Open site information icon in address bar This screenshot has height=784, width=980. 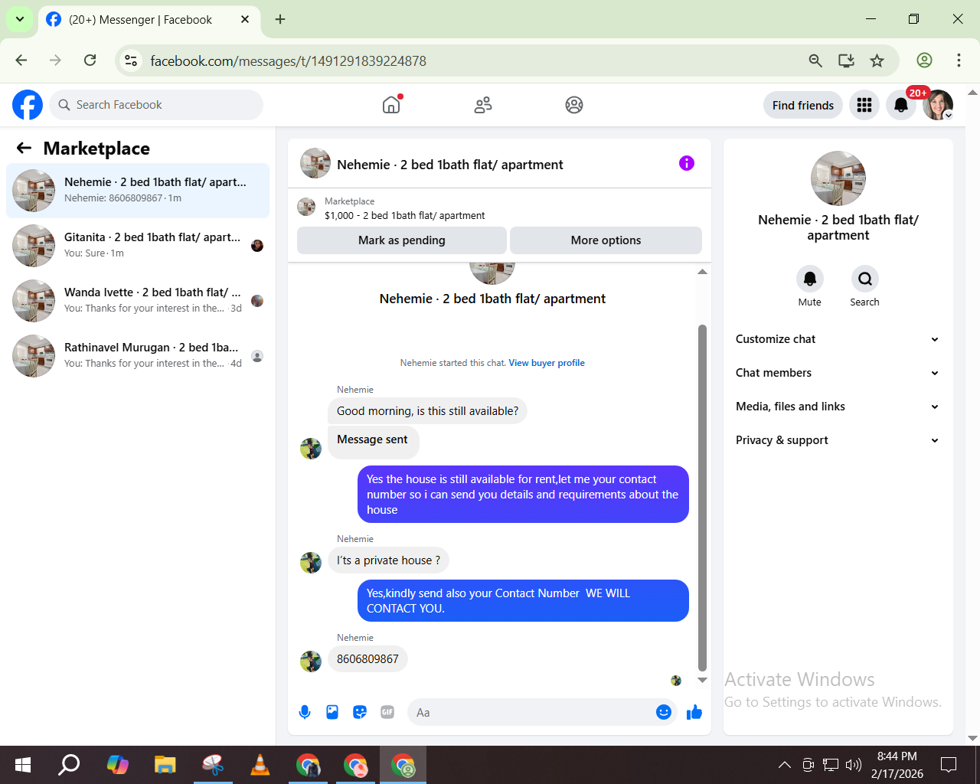coord(131,60)
